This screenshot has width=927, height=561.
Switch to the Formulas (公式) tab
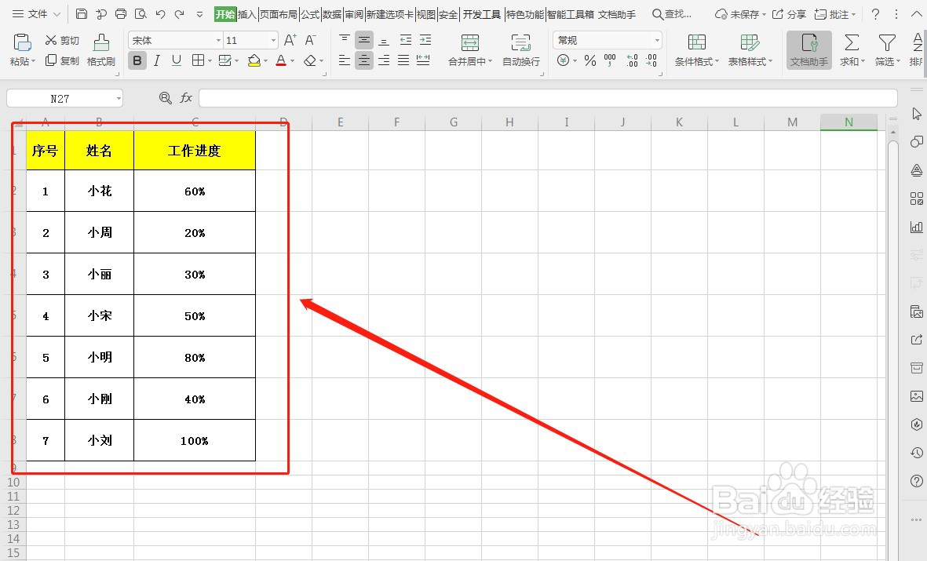pyautogui.click(x=310, y=14)
